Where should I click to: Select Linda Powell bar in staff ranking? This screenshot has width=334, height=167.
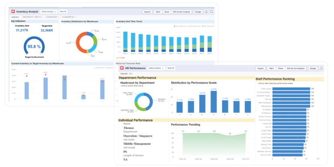[x=289, y=137]
